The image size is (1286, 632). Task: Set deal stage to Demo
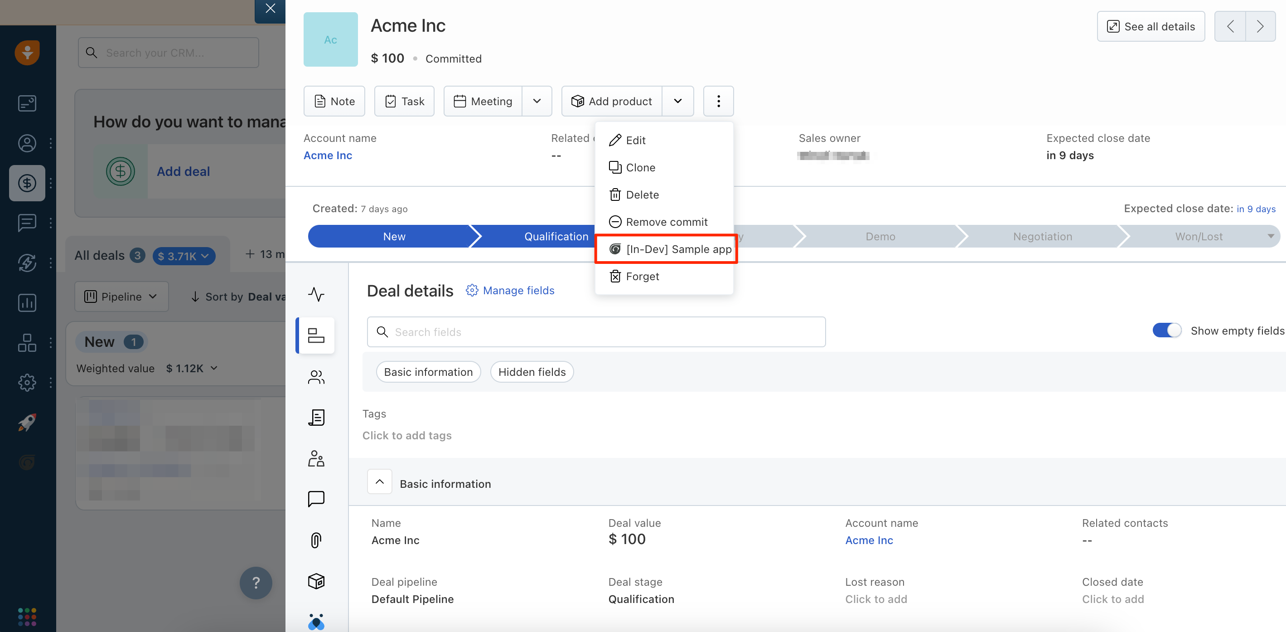[x=880, y=236]
